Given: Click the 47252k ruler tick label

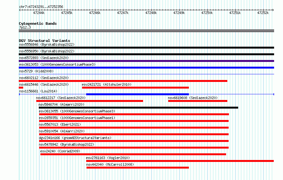Looking at the screenshot, I should [263, 13].
